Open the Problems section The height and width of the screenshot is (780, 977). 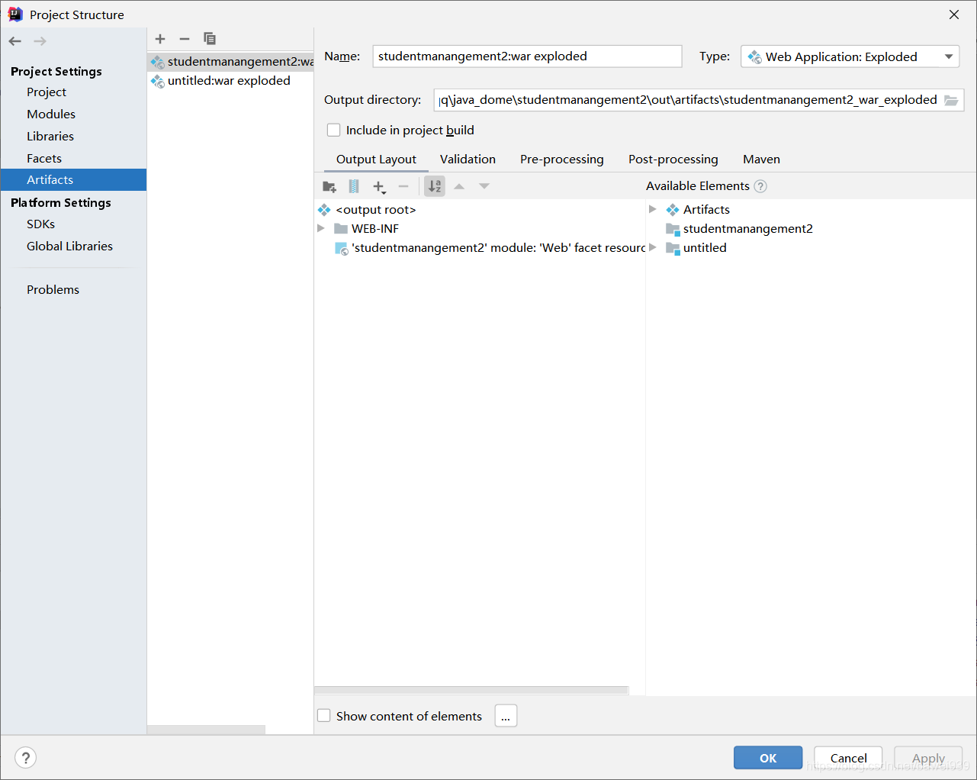coord(53,290)
